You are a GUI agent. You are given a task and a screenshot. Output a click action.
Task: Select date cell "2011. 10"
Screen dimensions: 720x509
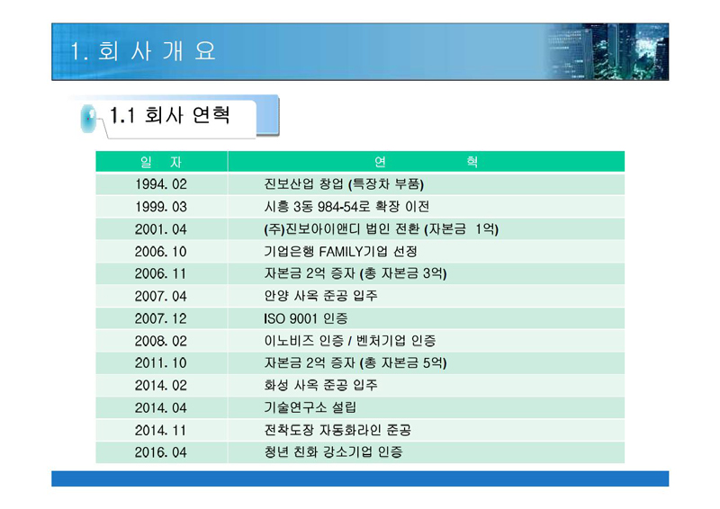[x=161, y=363]
